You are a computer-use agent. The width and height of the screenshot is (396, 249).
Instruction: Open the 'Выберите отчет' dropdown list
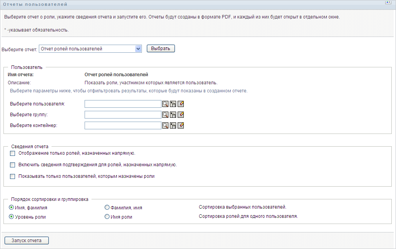click(138, 49)
